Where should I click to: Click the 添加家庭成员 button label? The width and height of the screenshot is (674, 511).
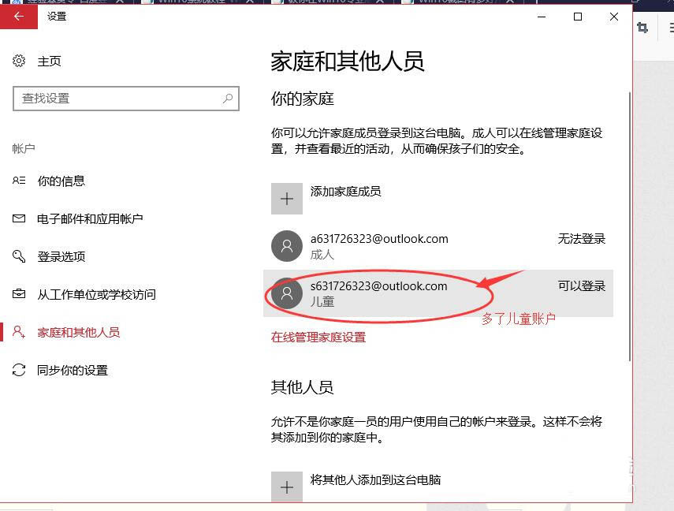coord(345,192)
